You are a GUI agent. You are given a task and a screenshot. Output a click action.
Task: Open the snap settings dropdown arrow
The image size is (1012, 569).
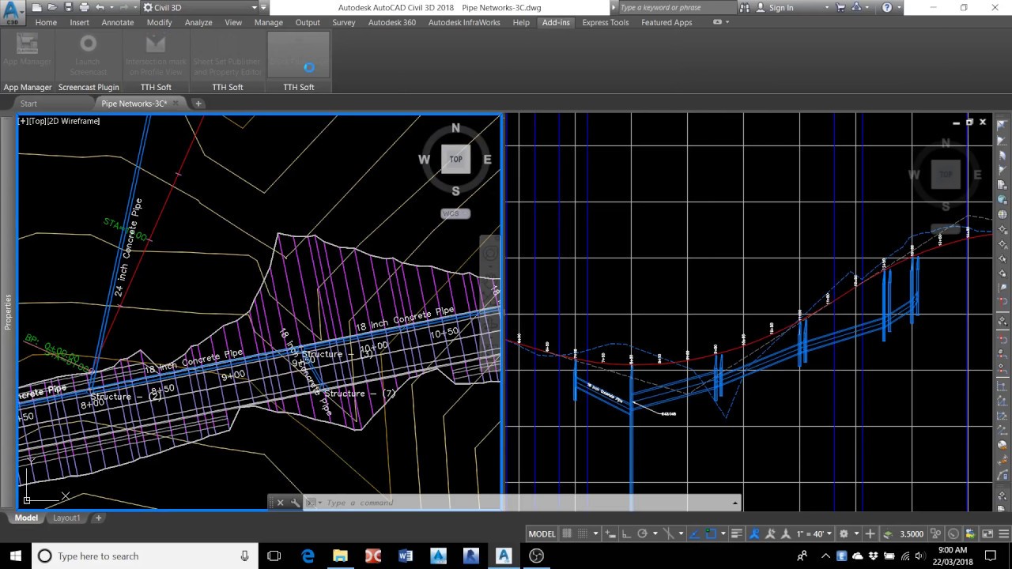click(x=595, y=533)
